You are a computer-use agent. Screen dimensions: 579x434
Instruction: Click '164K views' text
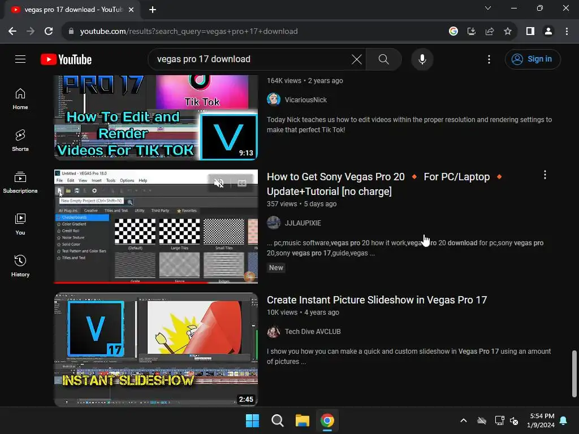point(284,80)
